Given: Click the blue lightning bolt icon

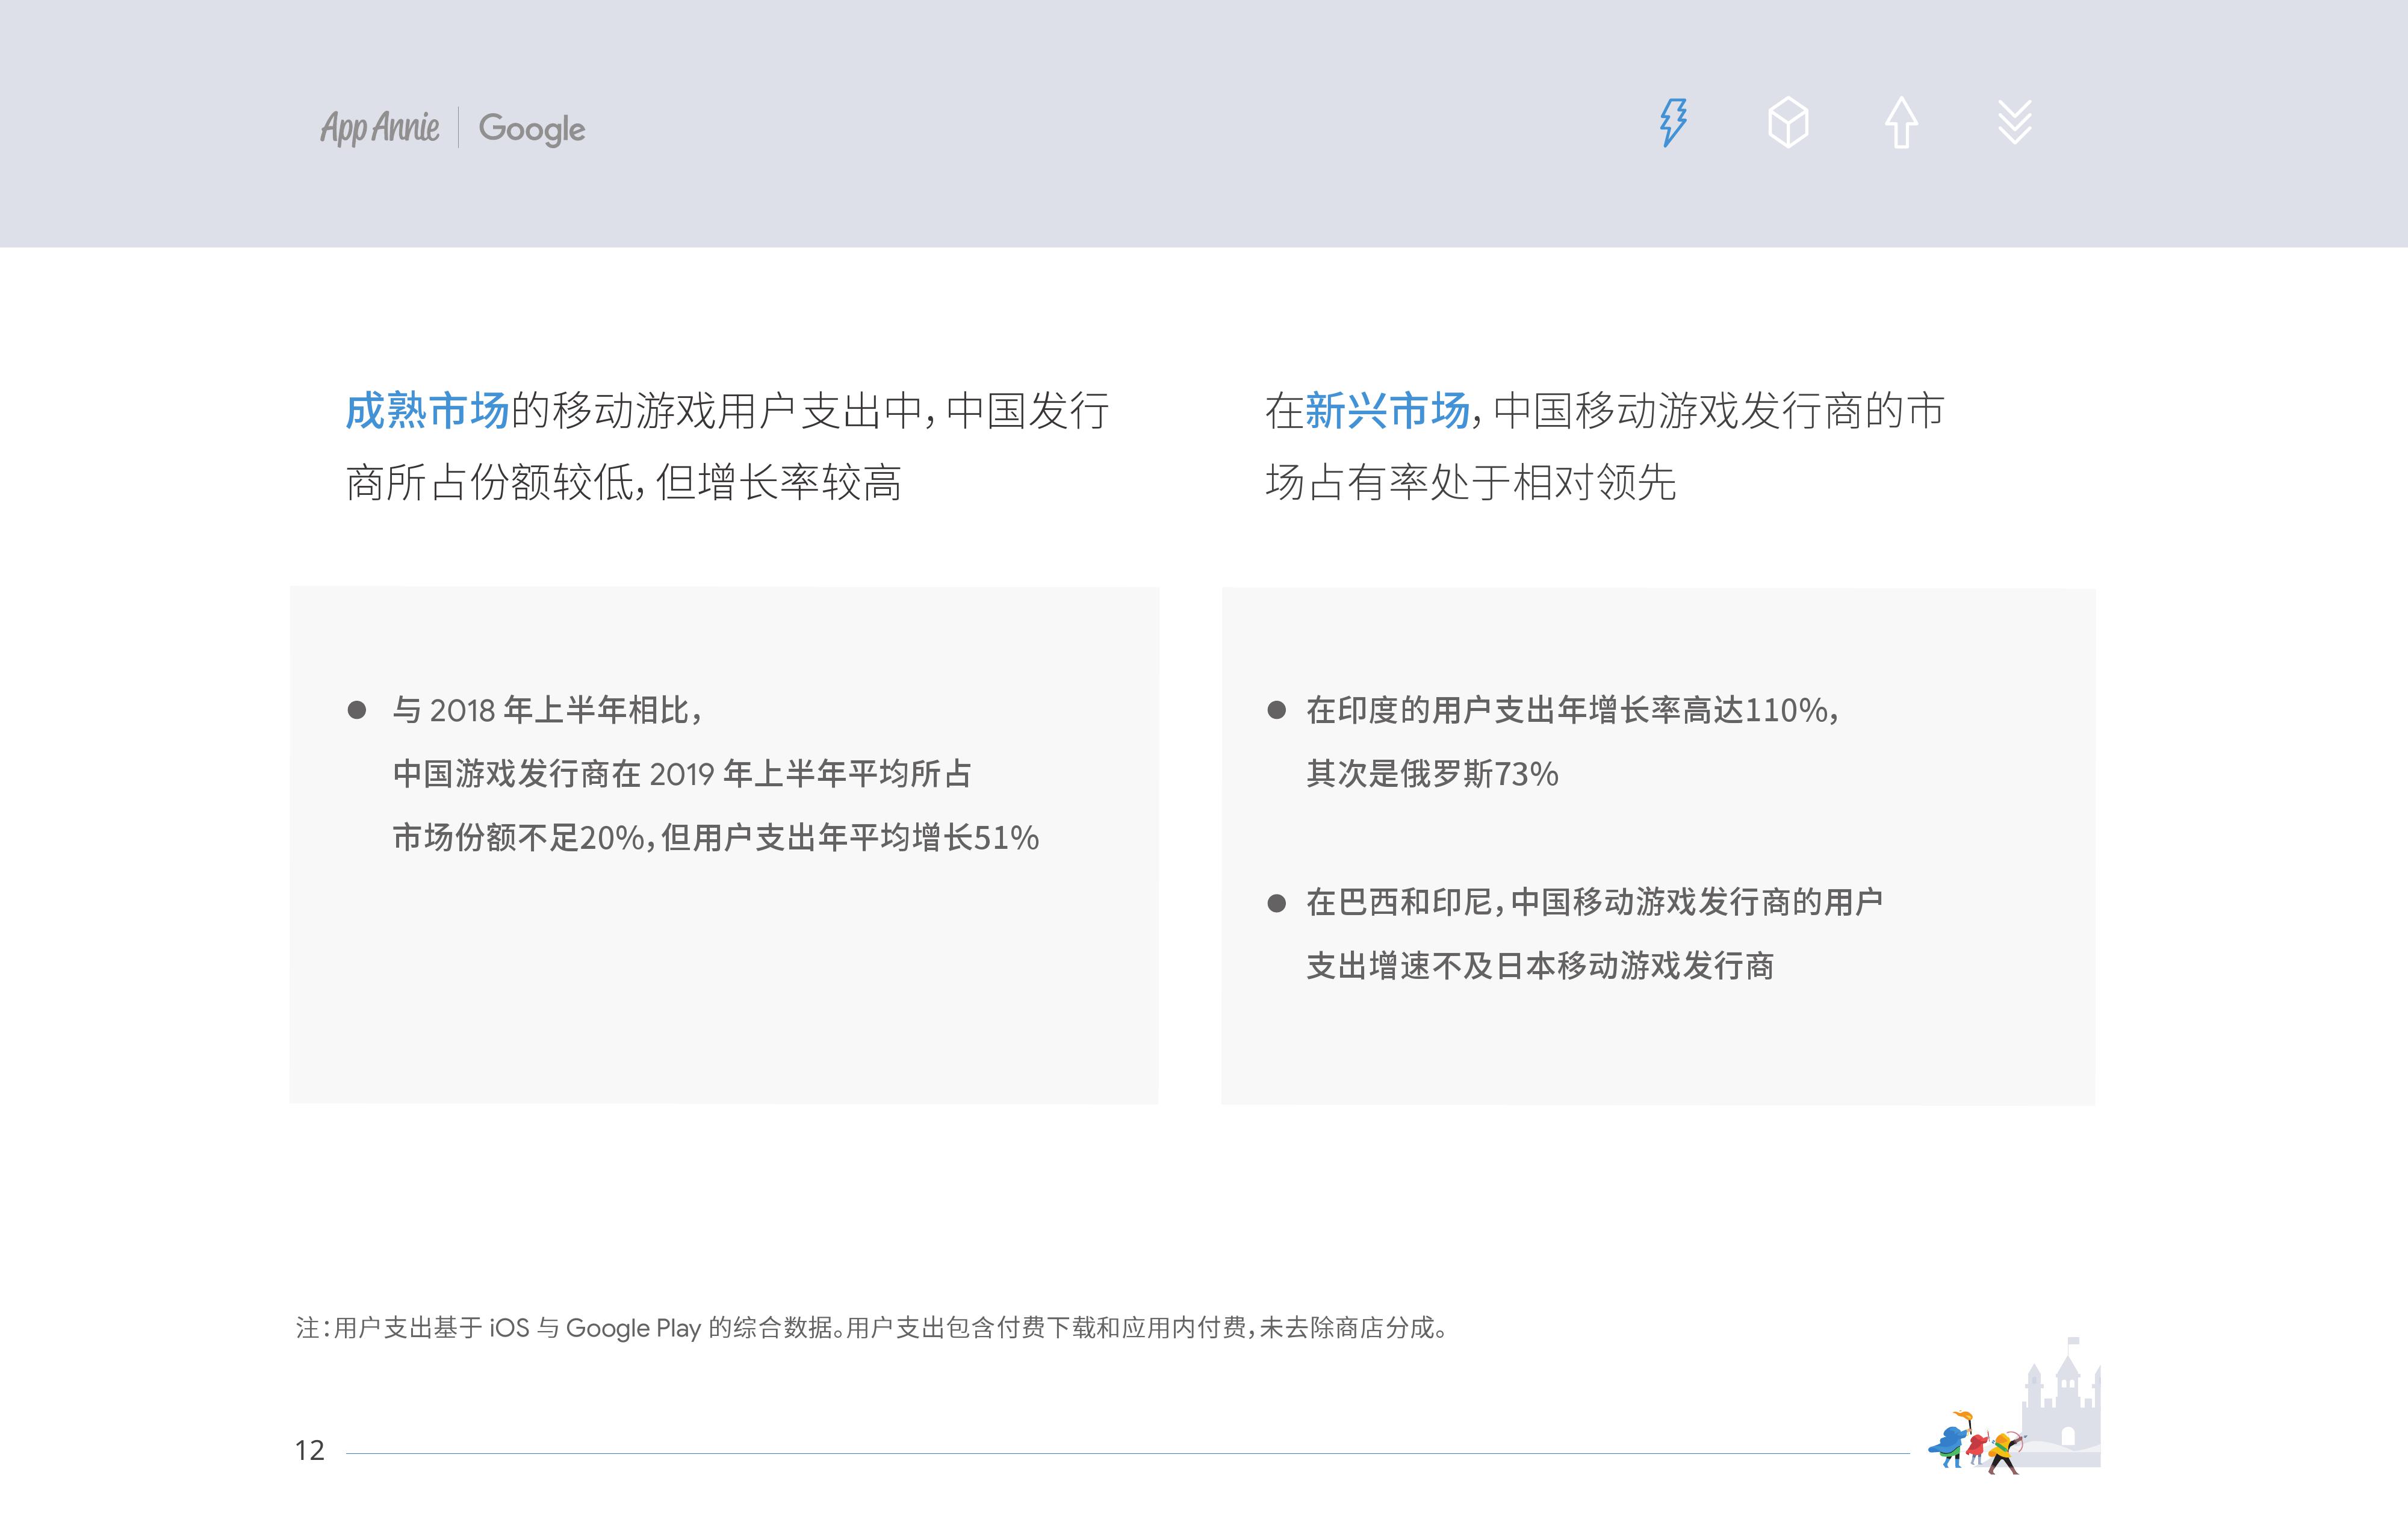Looking at the screenshot, I should [x=1673, y=123].
